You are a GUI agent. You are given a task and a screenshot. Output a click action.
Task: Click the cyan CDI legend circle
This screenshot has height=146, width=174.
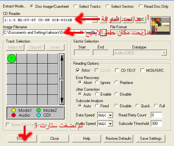(x=39, y=115)
